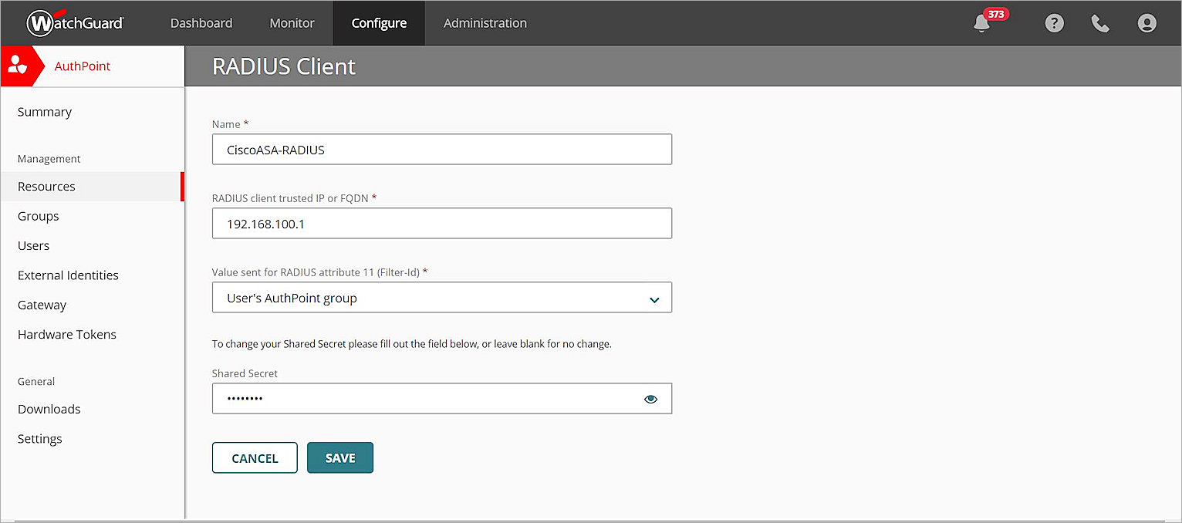
Task: Open the notifications bell showing 373 alerts
Action: [981, 23]
